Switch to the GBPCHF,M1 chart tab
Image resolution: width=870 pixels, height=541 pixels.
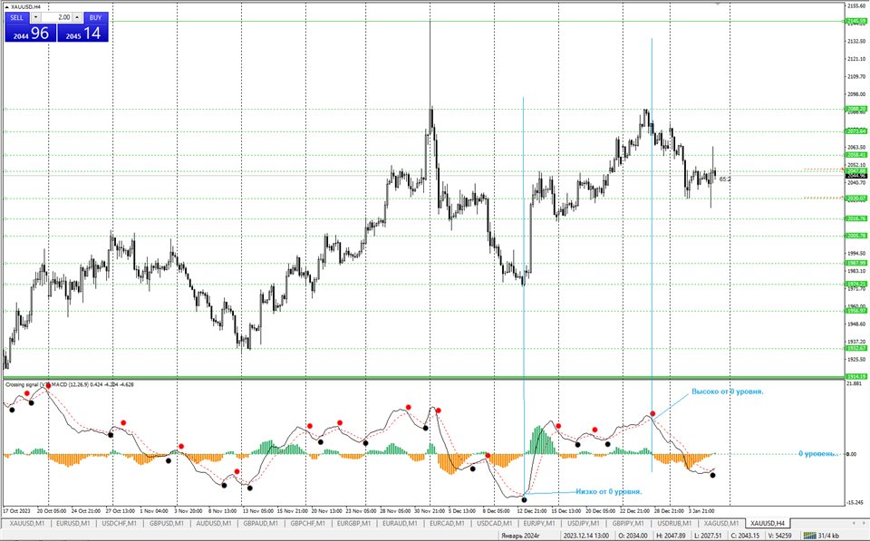(x=307, y=523)
